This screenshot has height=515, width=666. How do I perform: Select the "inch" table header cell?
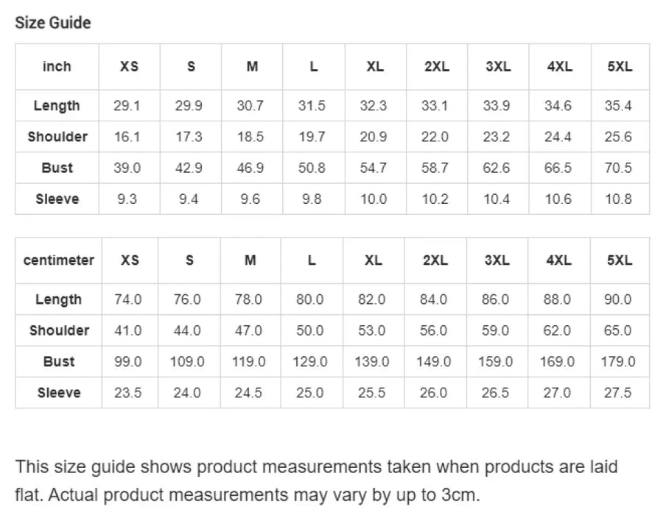(57, 66)
